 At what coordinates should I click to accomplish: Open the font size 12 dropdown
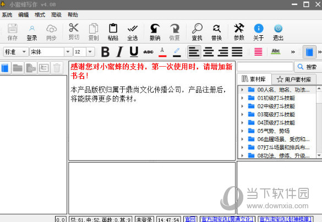click(x=90, y=52)
